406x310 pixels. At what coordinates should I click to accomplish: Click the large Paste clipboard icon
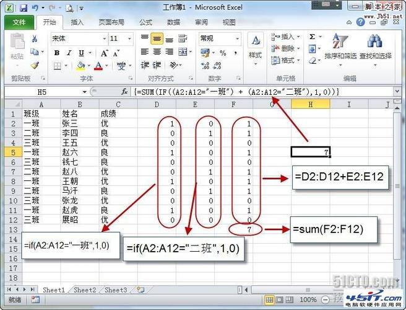[x=17, y=42]
